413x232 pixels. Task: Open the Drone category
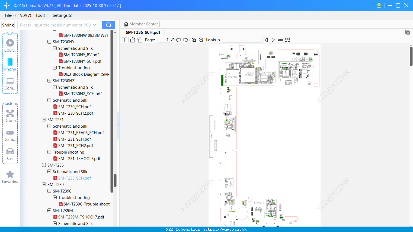[x=10, y=116]
